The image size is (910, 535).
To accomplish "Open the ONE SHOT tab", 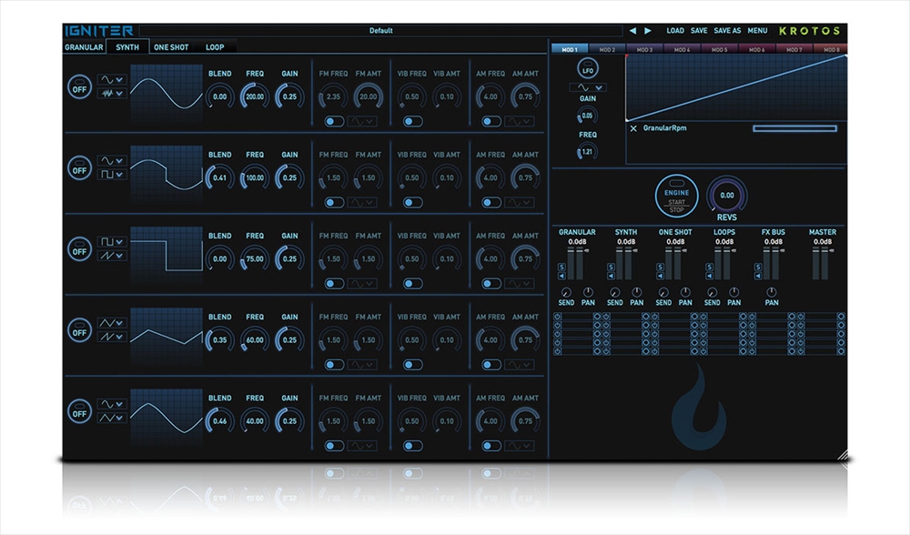I will coord(171,47).
